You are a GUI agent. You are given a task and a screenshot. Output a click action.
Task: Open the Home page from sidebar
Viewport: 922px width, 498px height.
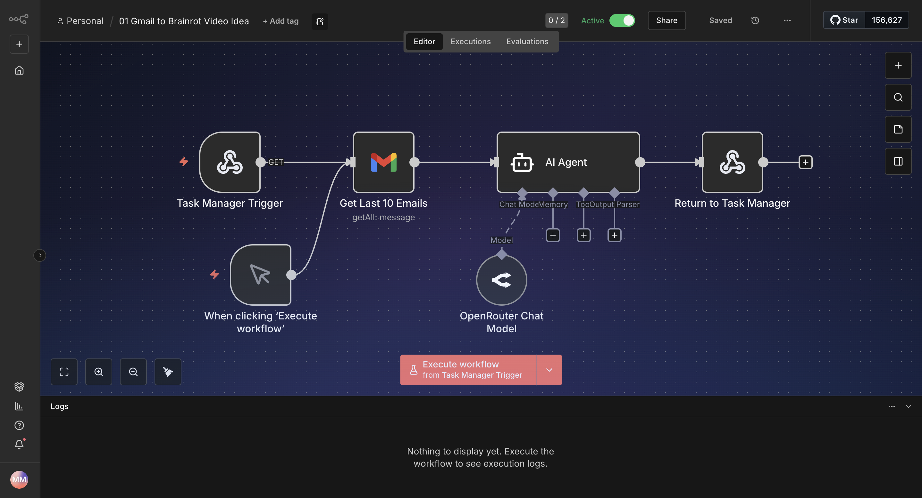click(x=19, y=70)
